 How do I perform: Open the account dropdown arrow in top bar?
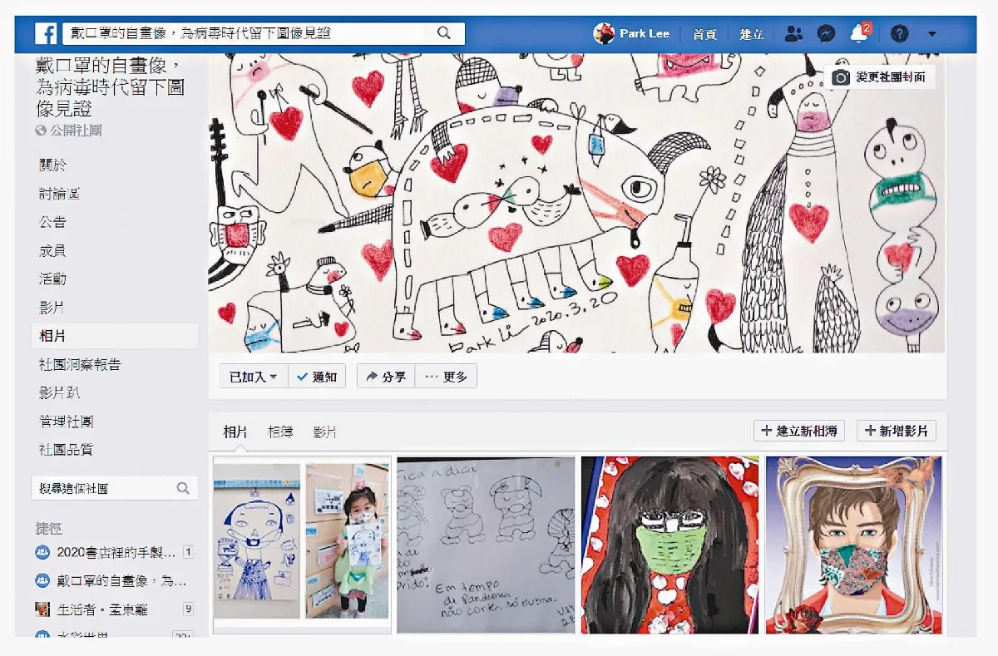pos(931,34)
